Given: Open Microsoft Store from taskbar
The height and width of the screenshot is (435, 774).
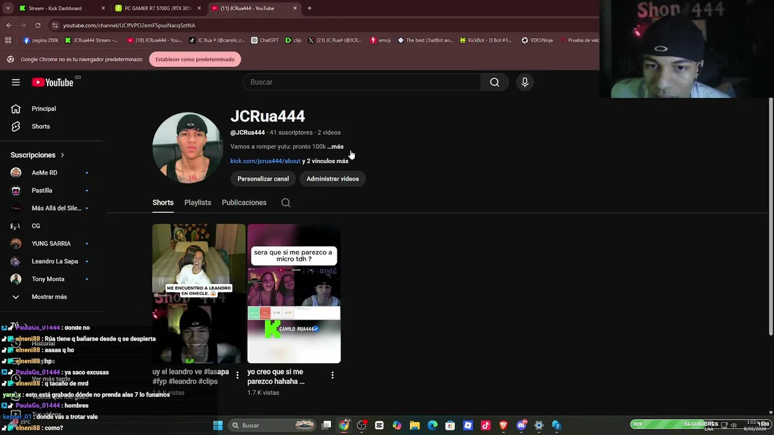Looking at the screenshot, I should tap(450, 425).
